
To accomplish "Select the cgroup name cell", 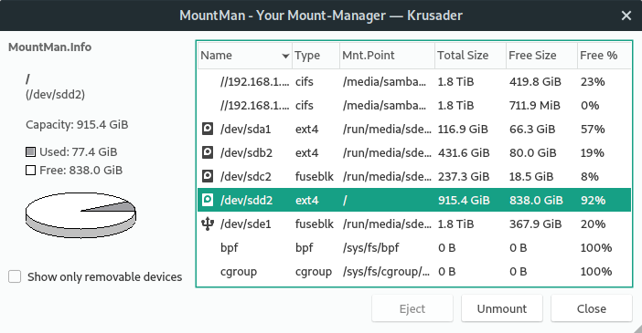I will click(x=239, y=272).
